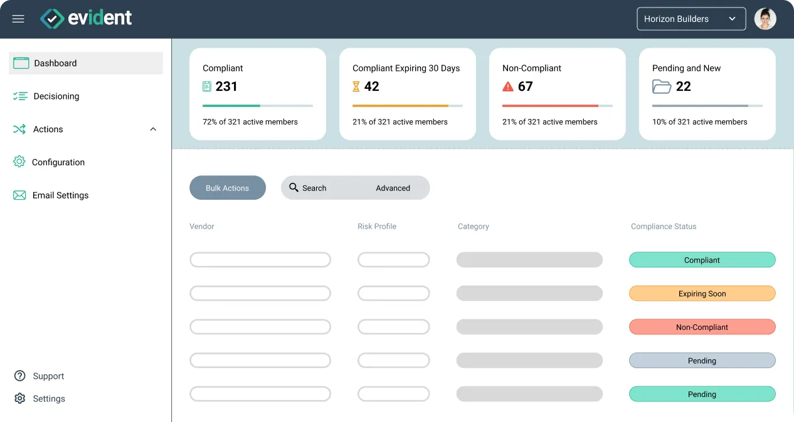
Task: Click the Configuration gear icon
Action: click(19, 162)
